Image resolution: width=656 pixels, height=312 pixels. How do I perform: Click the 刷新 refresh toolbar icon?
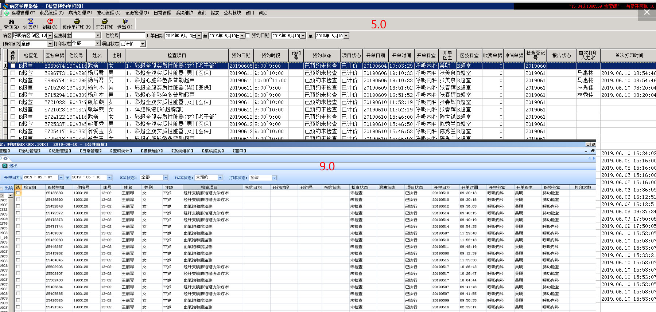pos(50,21)
